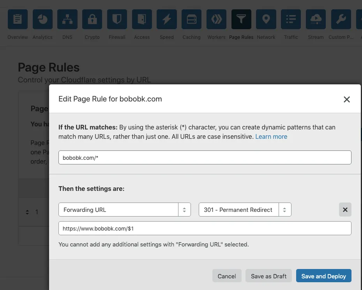Image resolution: width=362 pixels, height=290 pixels.
Task: Open the Network location pin icon
Action: [266, 19]
